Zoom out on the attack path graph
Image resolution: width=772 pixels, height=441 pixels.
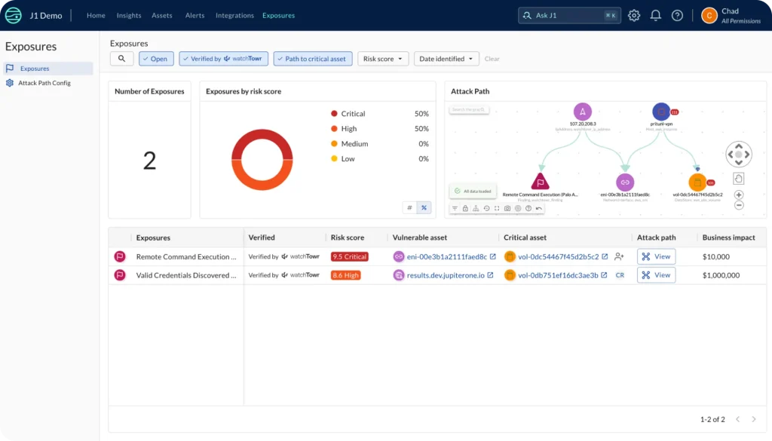pos(739,205)
